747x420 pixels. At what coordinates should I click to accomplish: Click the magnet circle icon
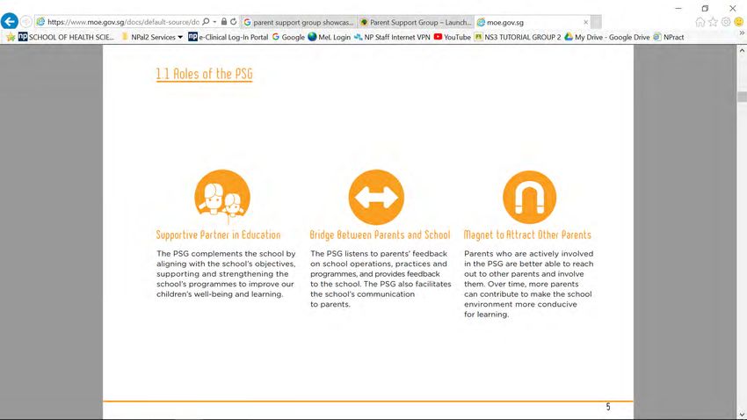coord(529,197)
